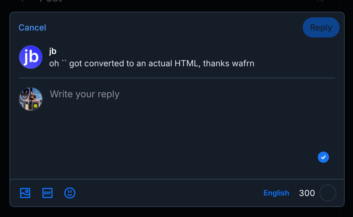Click the circular character progress ring
This screenshot has width=353, height=217.
point(328,193)
